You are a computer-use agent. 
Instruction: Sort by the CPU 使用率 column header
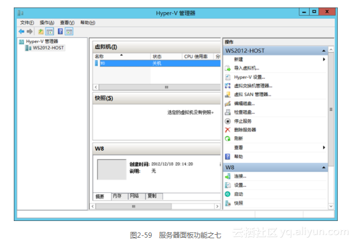pyautogui.click(x=198, y=56)
